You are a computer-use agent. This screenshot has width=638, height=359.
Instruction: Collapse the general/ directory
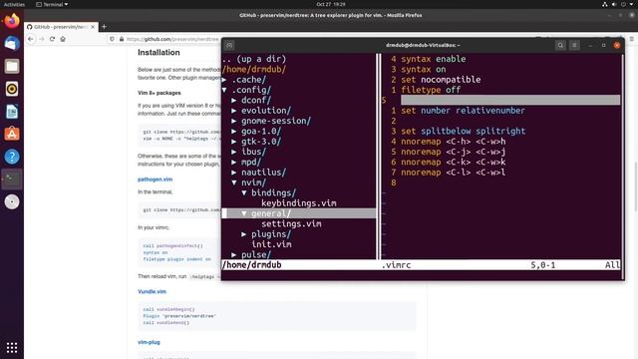click(243, 213)
